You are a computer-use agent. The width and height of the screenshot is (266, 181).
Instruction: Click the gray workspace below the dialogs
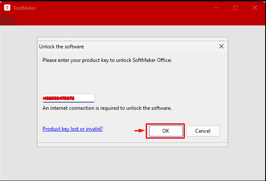pyautogui.click(x=133, y=163)
